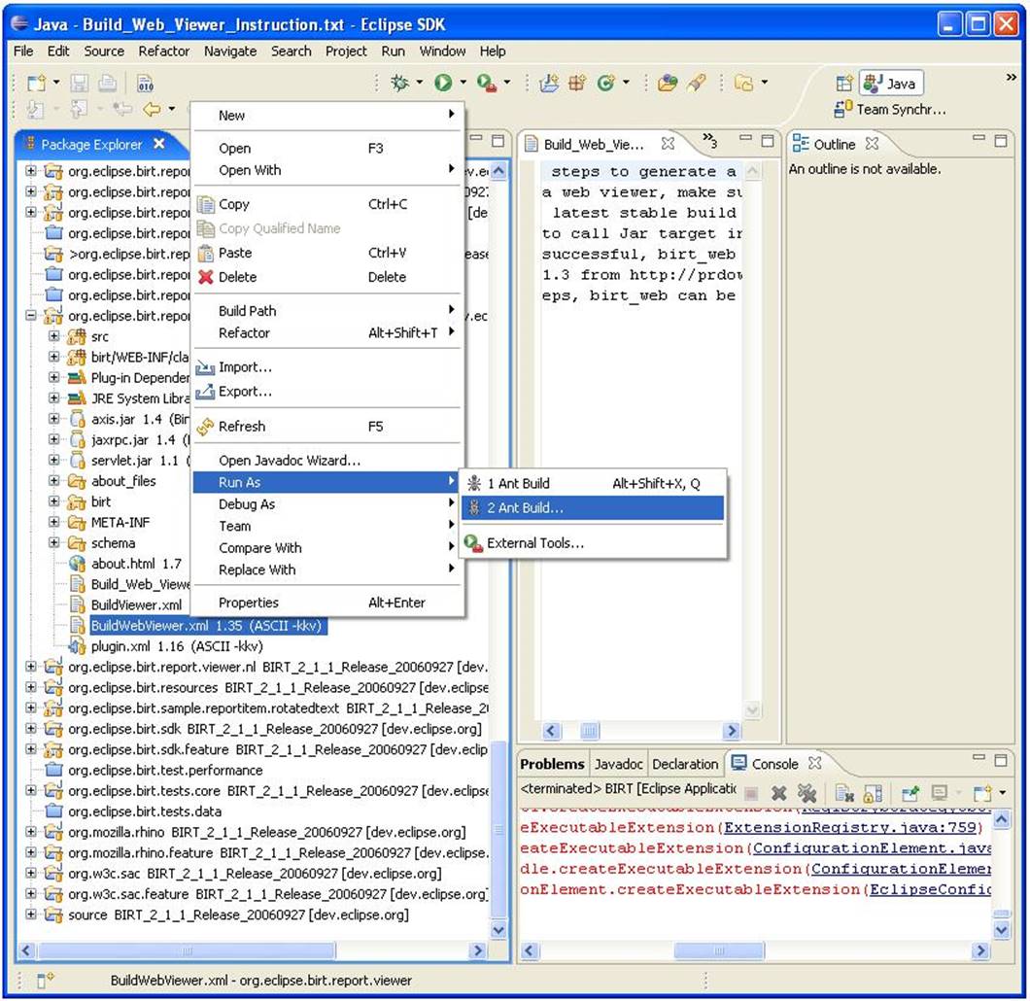The width and height of the screenshot is (1030, 1001).
Task: Click Remove All Terminated Launches icon
Action: [806, 794]
